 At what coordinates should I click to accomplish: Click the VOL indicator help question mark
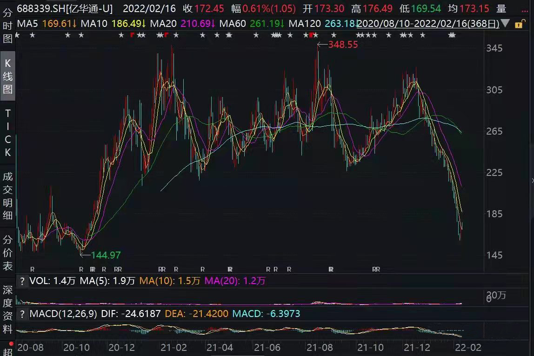point(22,281)
